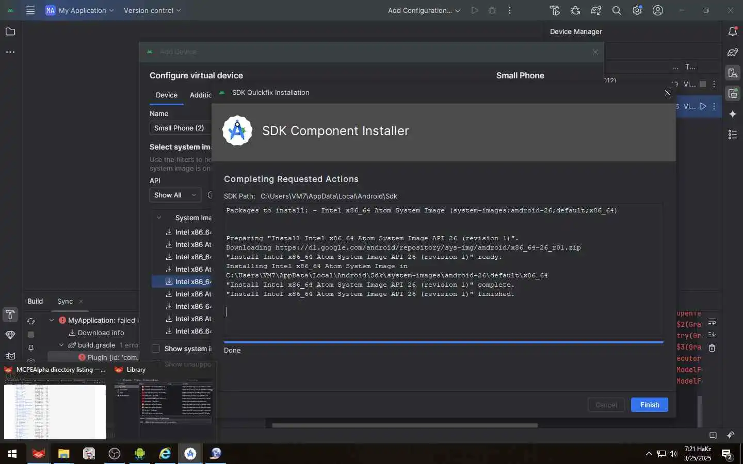
Task: Open the API Show All dropdown
Action: (x=175, y=195)
